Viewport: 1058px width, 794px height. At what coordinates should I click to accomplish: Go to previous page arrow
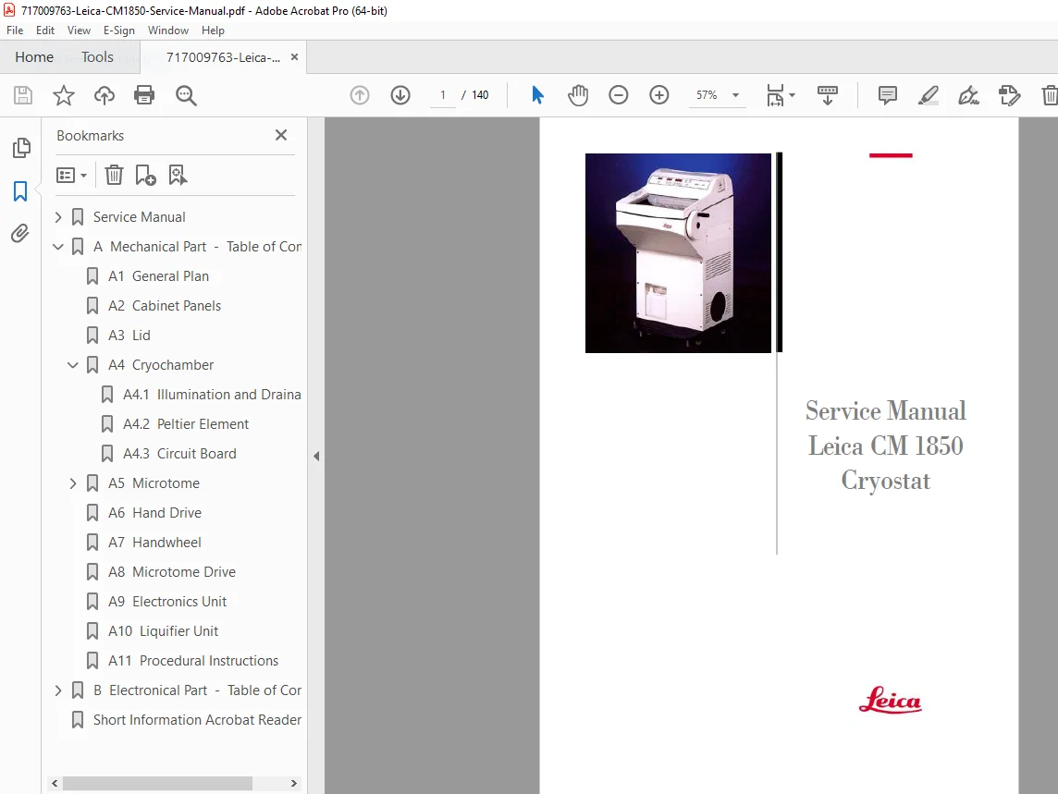360,95
